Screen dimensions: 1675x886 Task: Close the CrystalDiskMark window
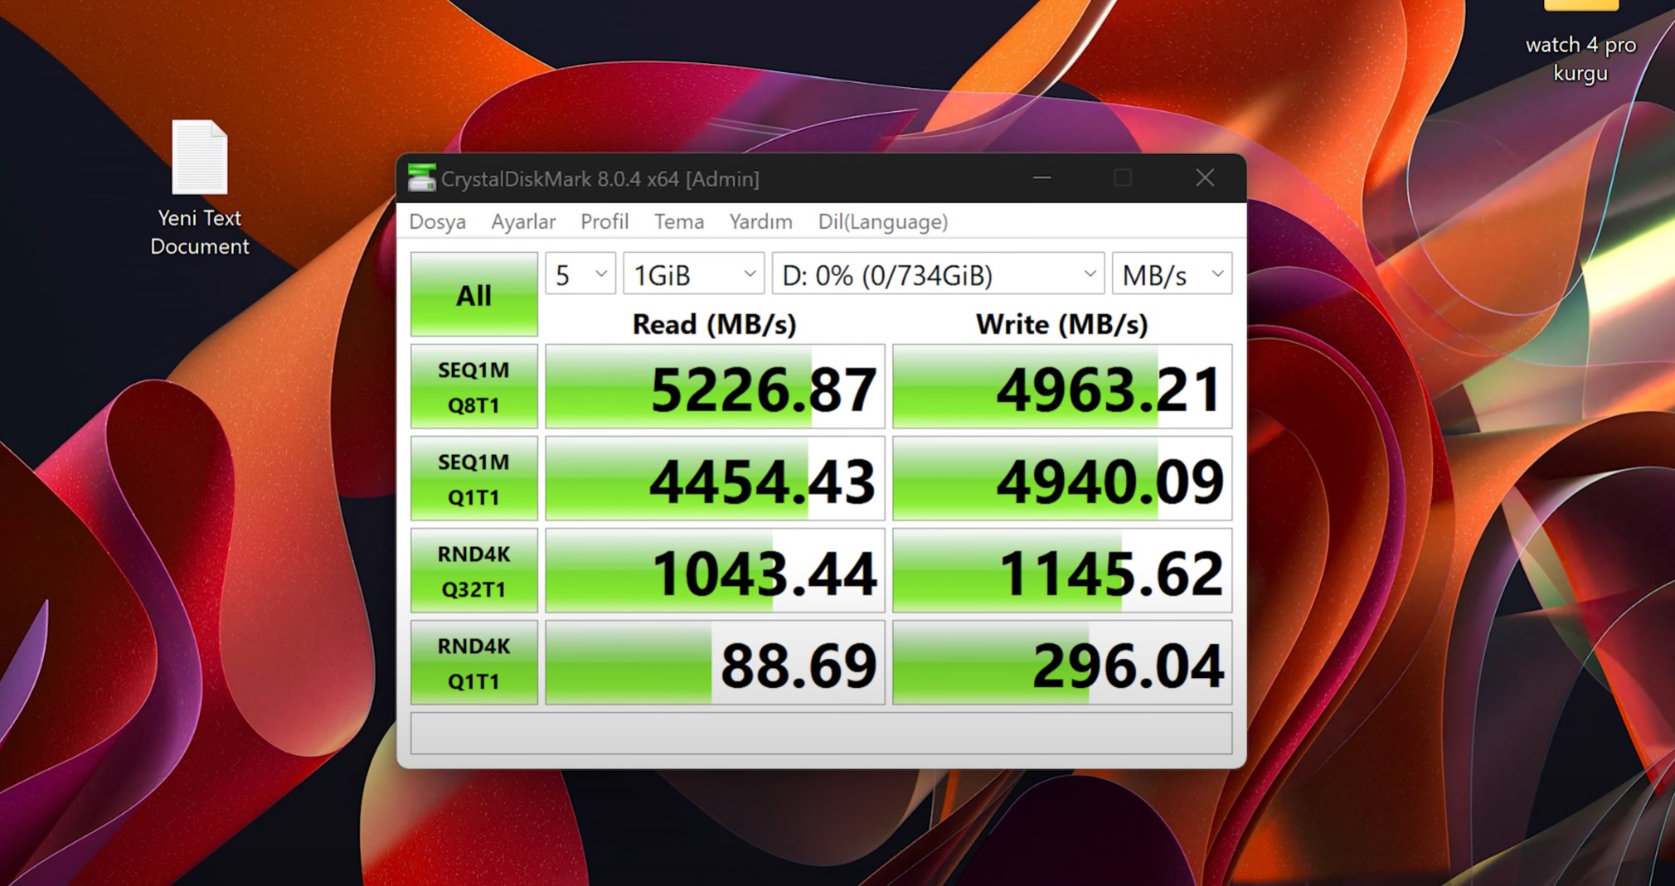(1205, 177)
